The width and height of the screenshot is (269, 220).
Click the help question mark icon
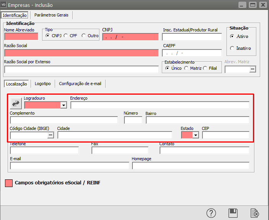pos(212,213)
